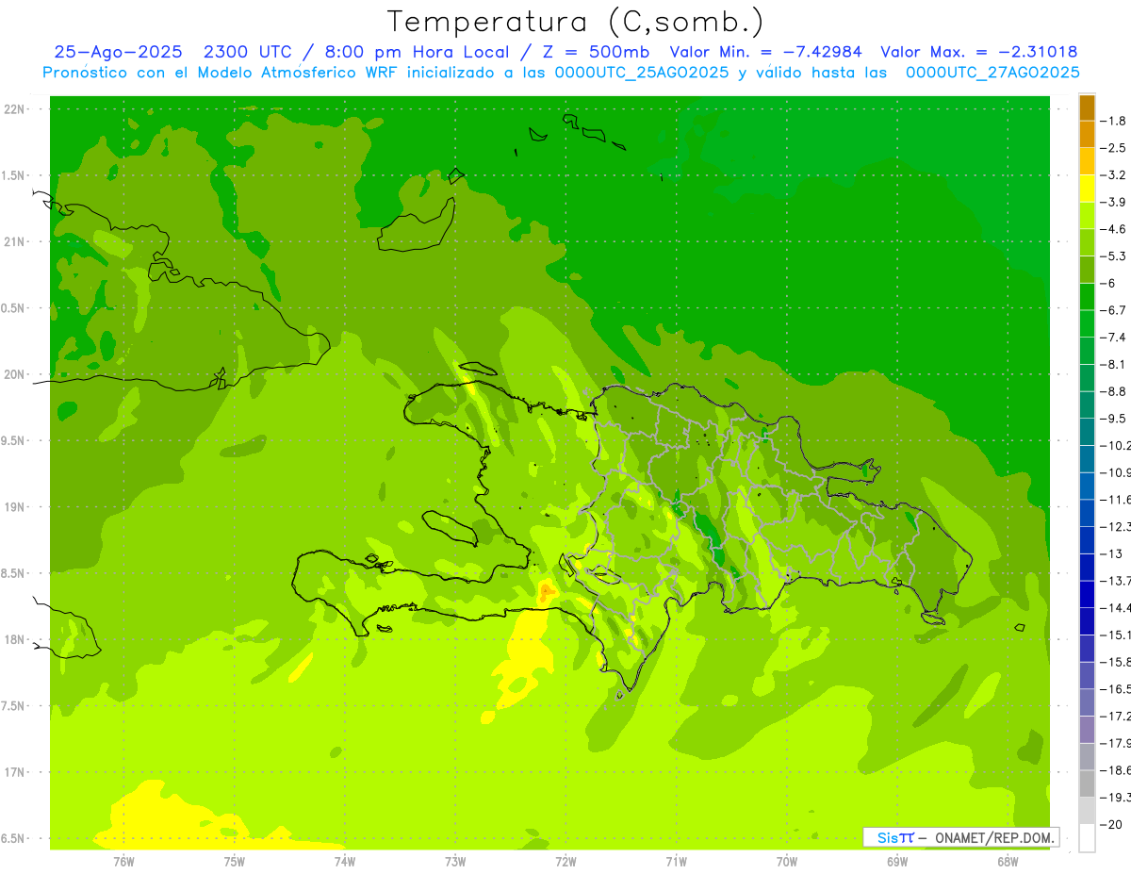Pick the dark orange swatch atop the color scale
Screen dimensions: 1131x874
coord(1087,107)
